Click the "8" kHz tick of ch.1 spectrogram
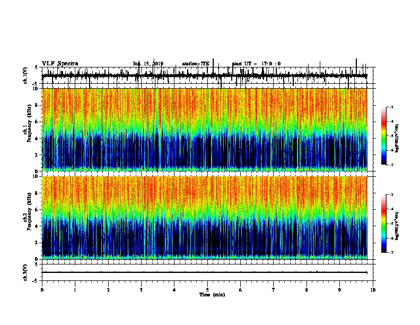The width and height of the screenshot is (420, 325). (37, 105)
